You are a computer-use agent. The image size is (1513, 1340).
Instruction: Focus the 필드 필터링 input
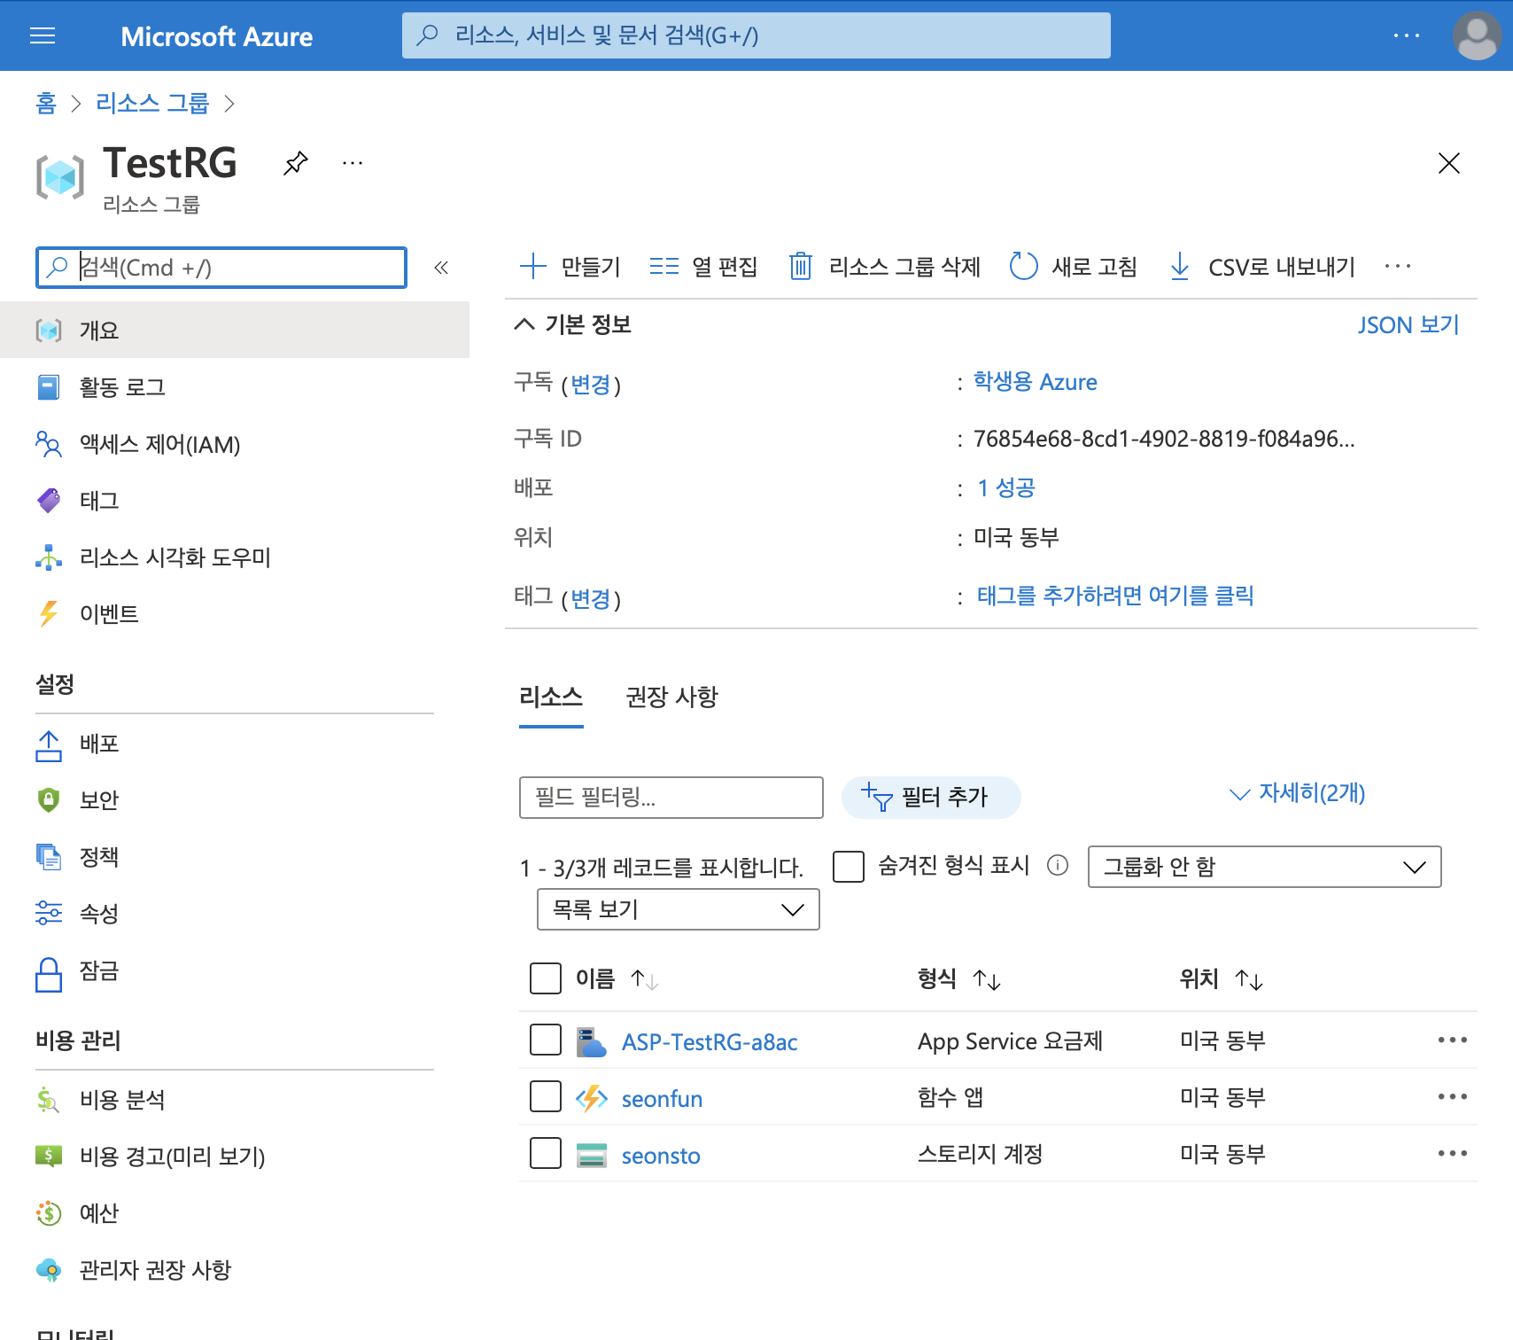[x=671, y=798]
